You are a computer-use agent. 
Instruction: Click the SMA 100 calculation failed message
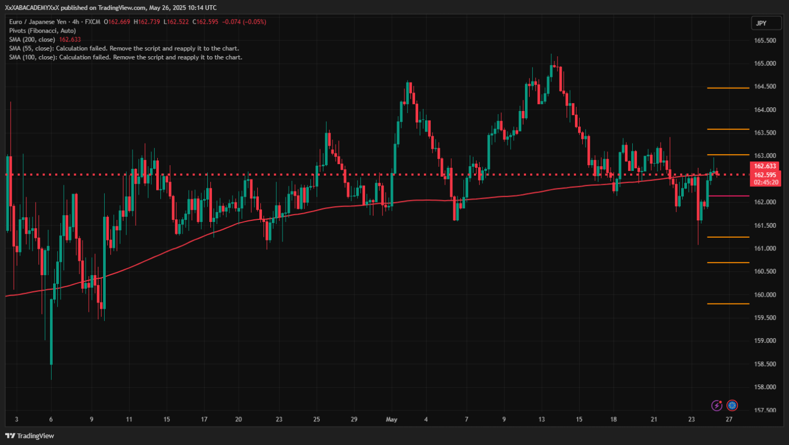pos(126,57)
